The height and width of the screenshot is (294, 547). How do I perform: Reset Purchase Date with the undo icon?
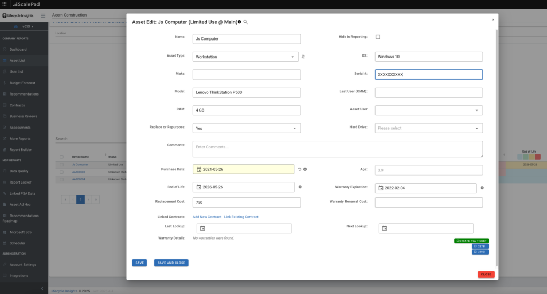pyautogui.click(x=299, y=169)
